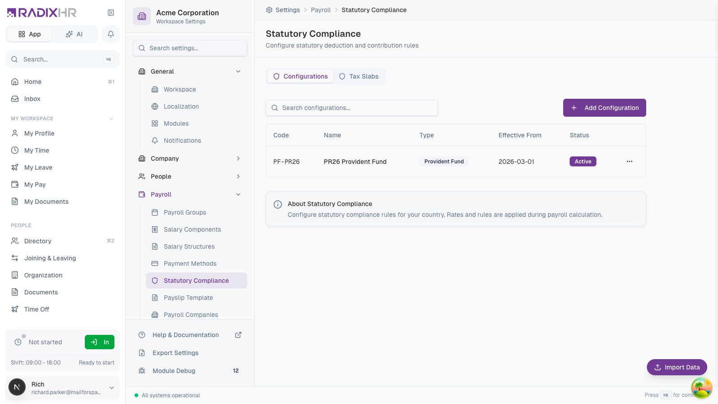
Task: Click the Add Configuration button
Action: pos(604,108)
